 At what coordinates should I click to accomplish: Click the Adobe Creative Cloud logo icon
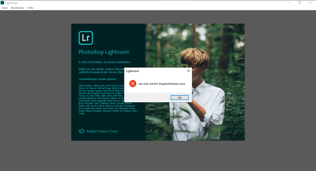point(81,131)
